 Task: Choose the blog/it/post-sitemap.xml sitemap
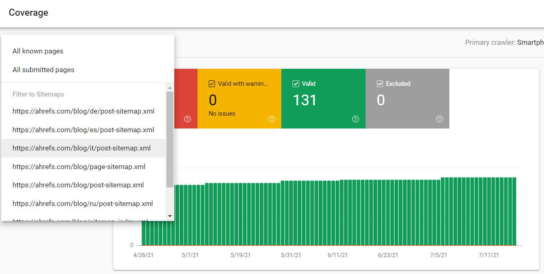point(82,148)
